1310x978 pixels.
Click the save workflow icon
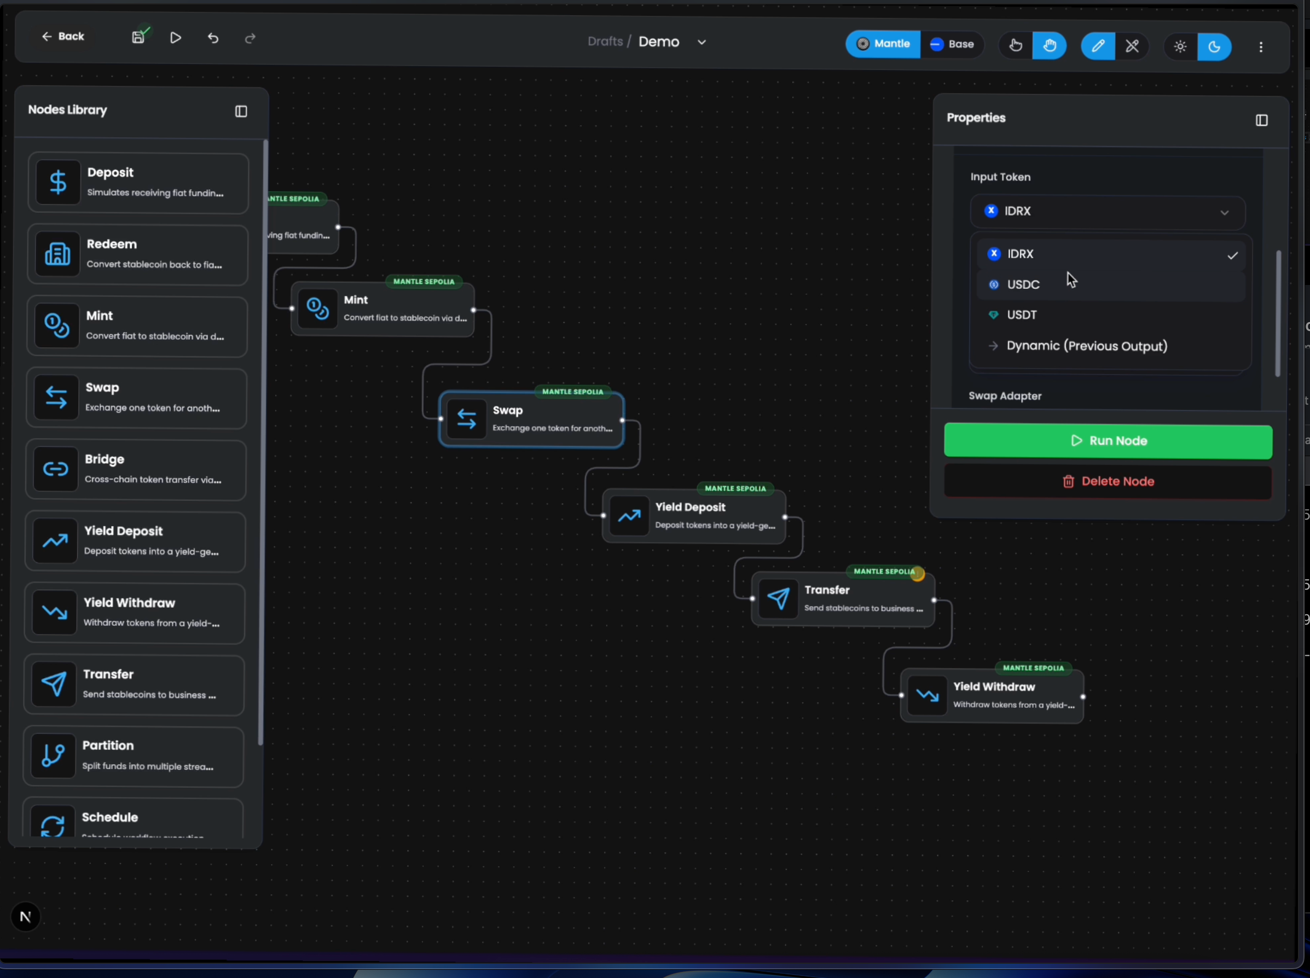click(x=138, y=37)
